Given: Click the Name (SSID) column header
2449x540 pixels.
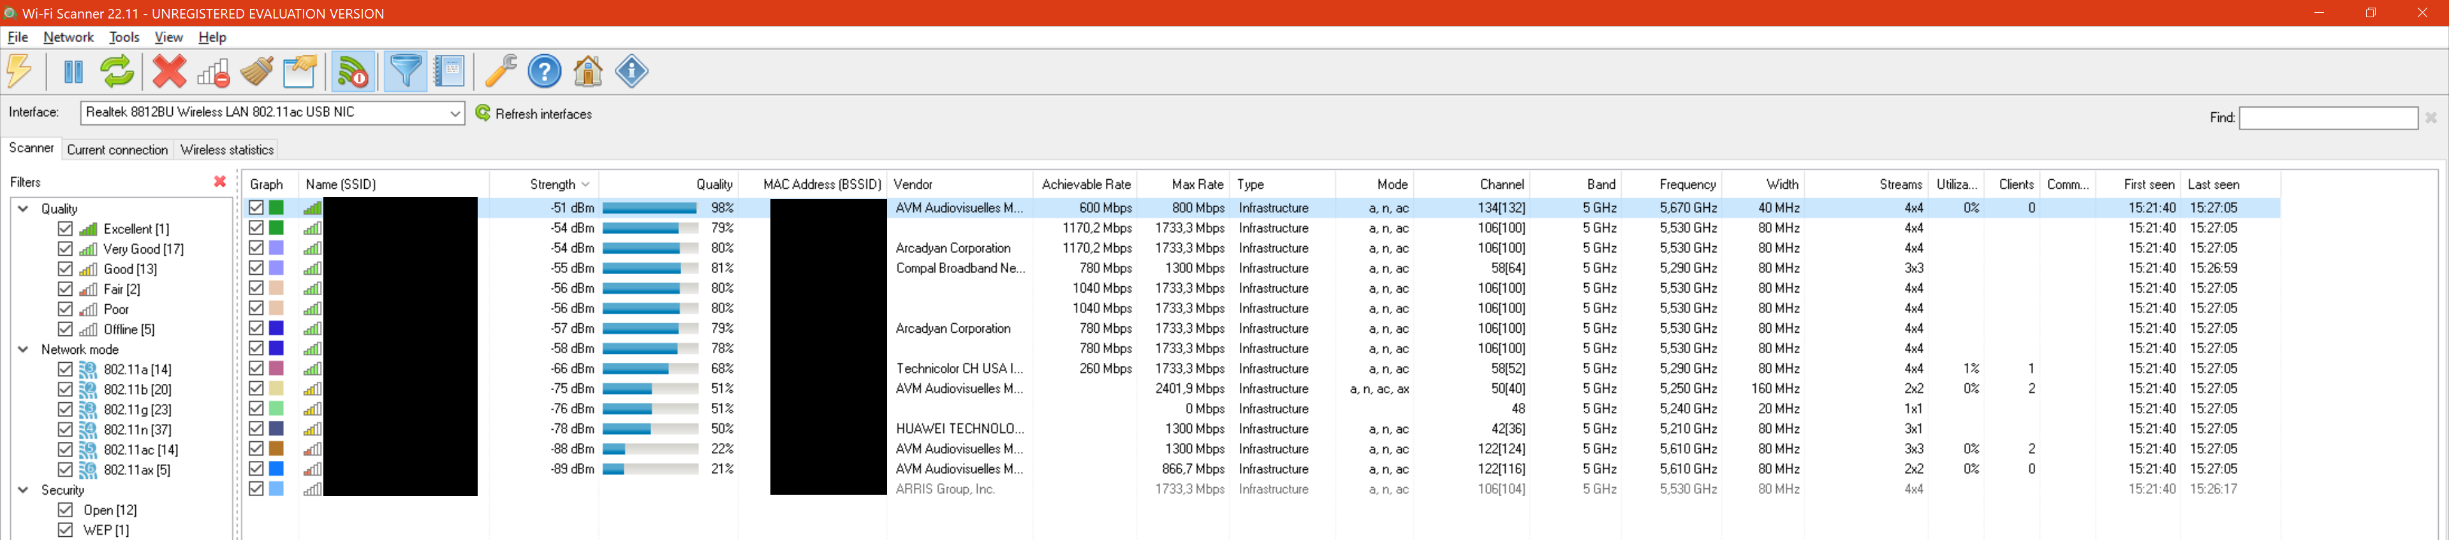Looking at the screenshot, I should [395, 184].
